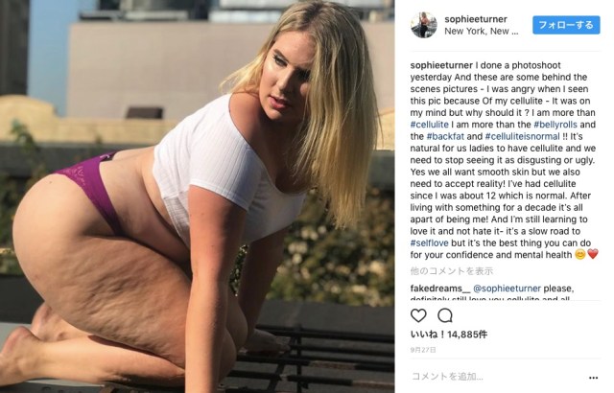Open the three-dot more options menu
The height and width of the screenshot is (393, 614).
coord(593,378)
